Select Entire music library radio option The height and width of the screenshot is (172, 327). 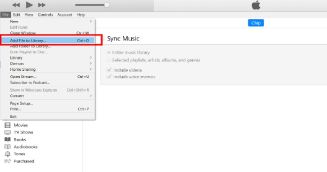point(109,53)
